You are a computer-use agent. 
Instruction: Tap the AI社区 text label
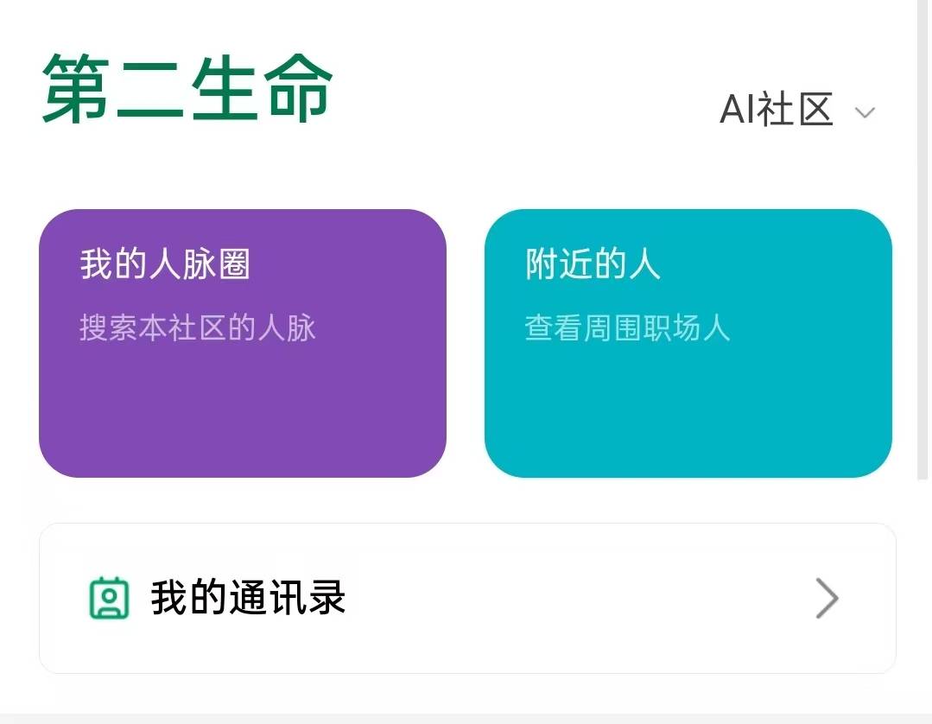coord(776,111)
